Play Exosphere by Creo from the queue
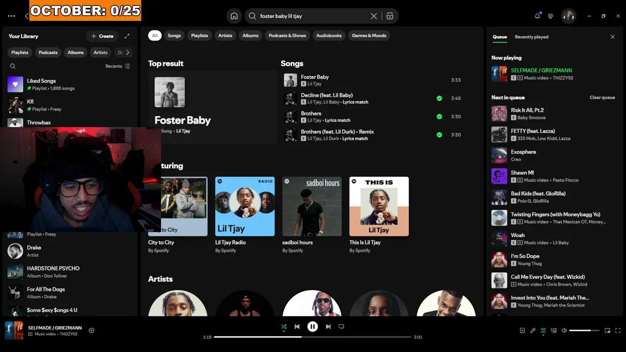This screenshot has width=626, height=352. pos(554,155)
